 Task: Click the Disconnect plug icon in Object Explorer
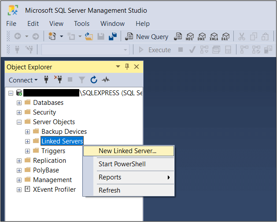(x=58, y=80)
